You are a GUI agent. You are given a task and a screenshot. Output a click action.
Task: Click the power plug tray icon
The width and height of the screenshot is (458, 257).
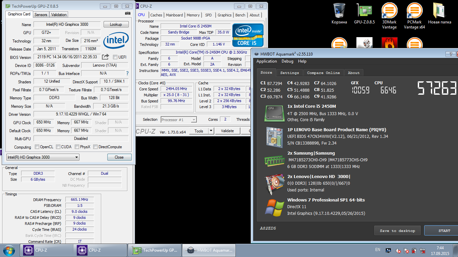[414, 250]
